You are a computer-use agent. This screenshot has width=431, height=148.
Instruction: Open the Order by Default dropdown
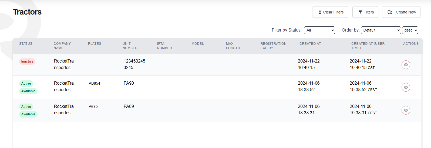381,30
